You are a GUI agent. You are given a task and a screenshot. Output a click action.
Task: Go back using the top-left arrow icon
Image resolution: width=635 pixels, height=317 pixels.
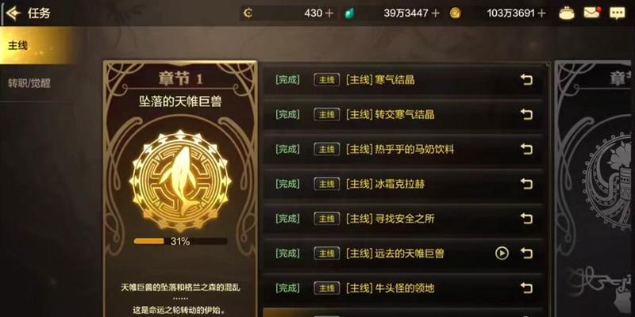tap(13, 13)
